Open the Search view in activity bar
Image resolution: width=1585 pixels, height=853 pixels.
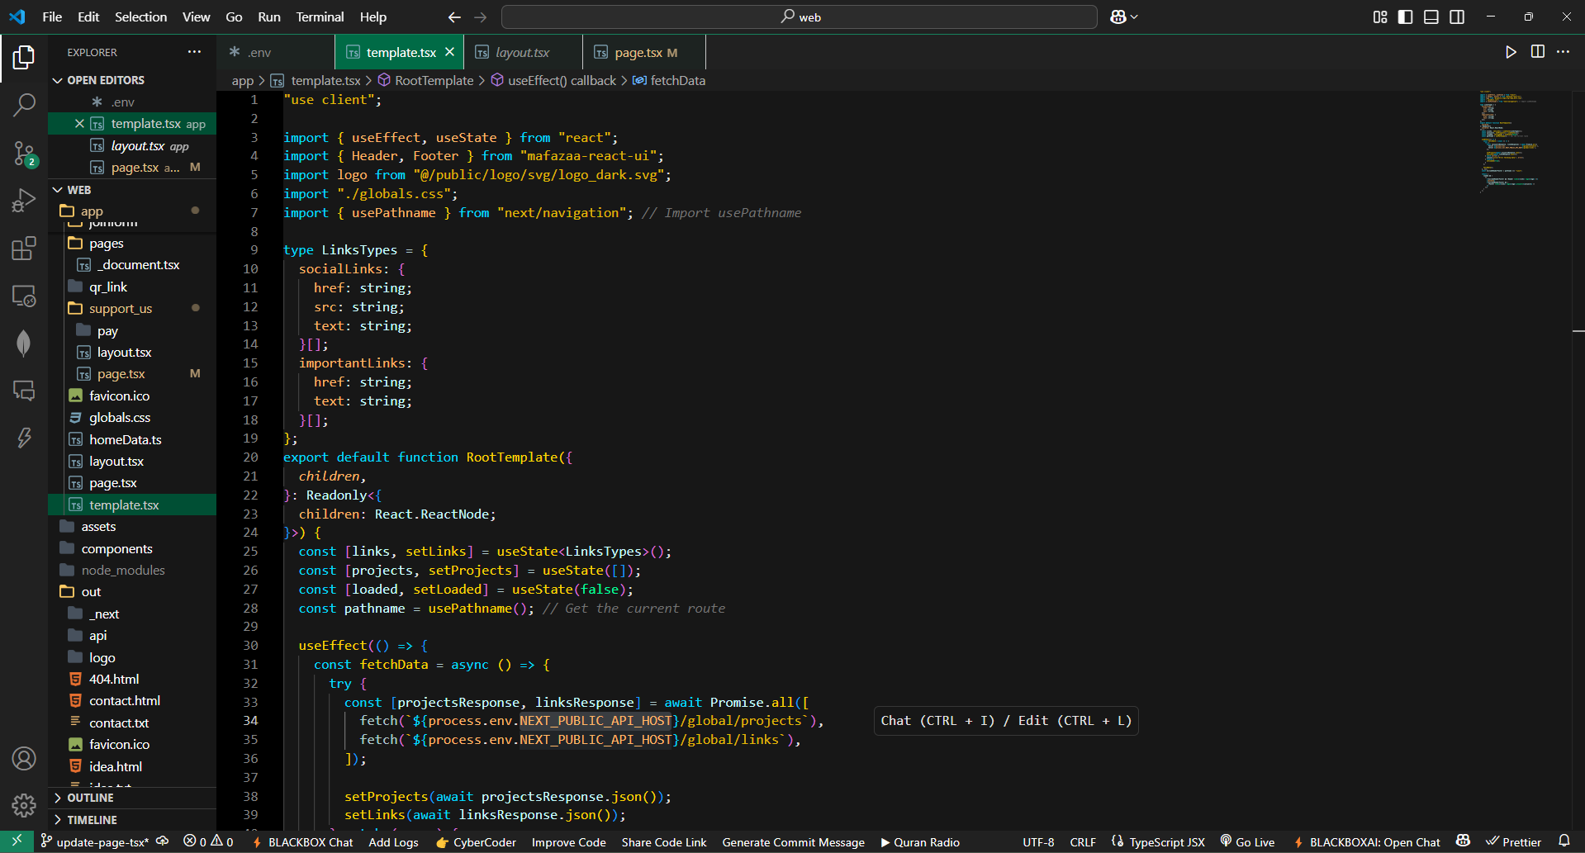pyautogui.click(x=24, y=105)
